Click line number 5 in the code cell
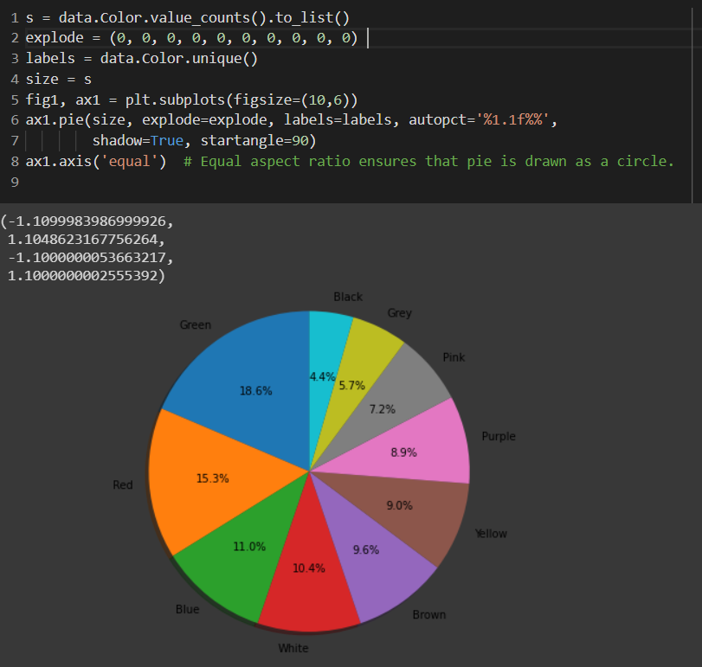The width and height of the screenshot is (702, 667). [15, 99]
